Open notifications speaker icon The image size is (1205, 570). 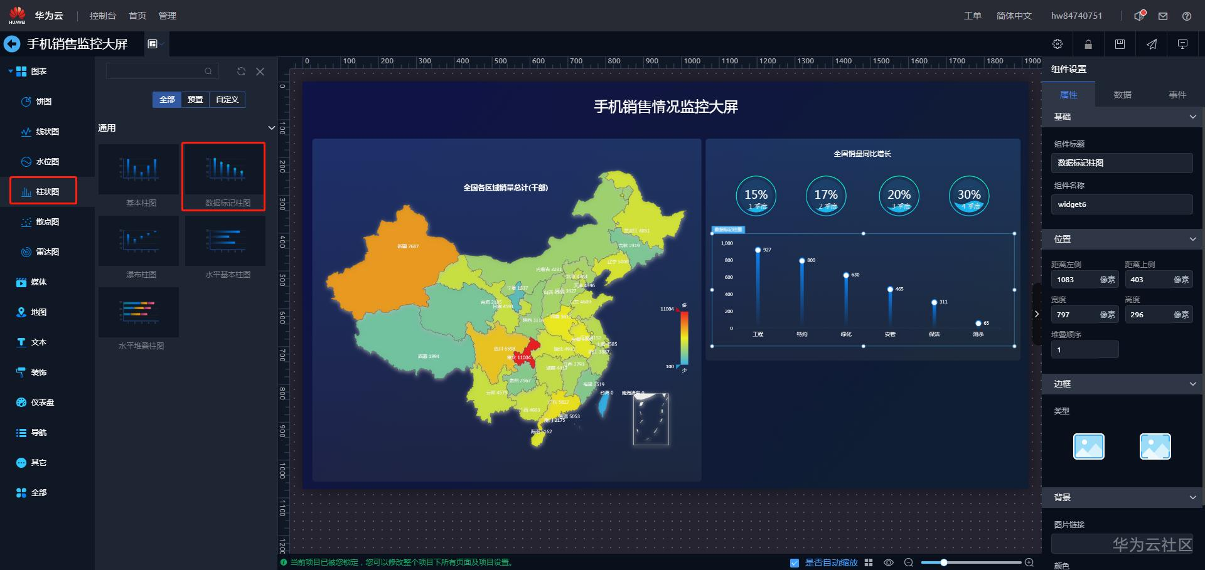(1140, 16)
